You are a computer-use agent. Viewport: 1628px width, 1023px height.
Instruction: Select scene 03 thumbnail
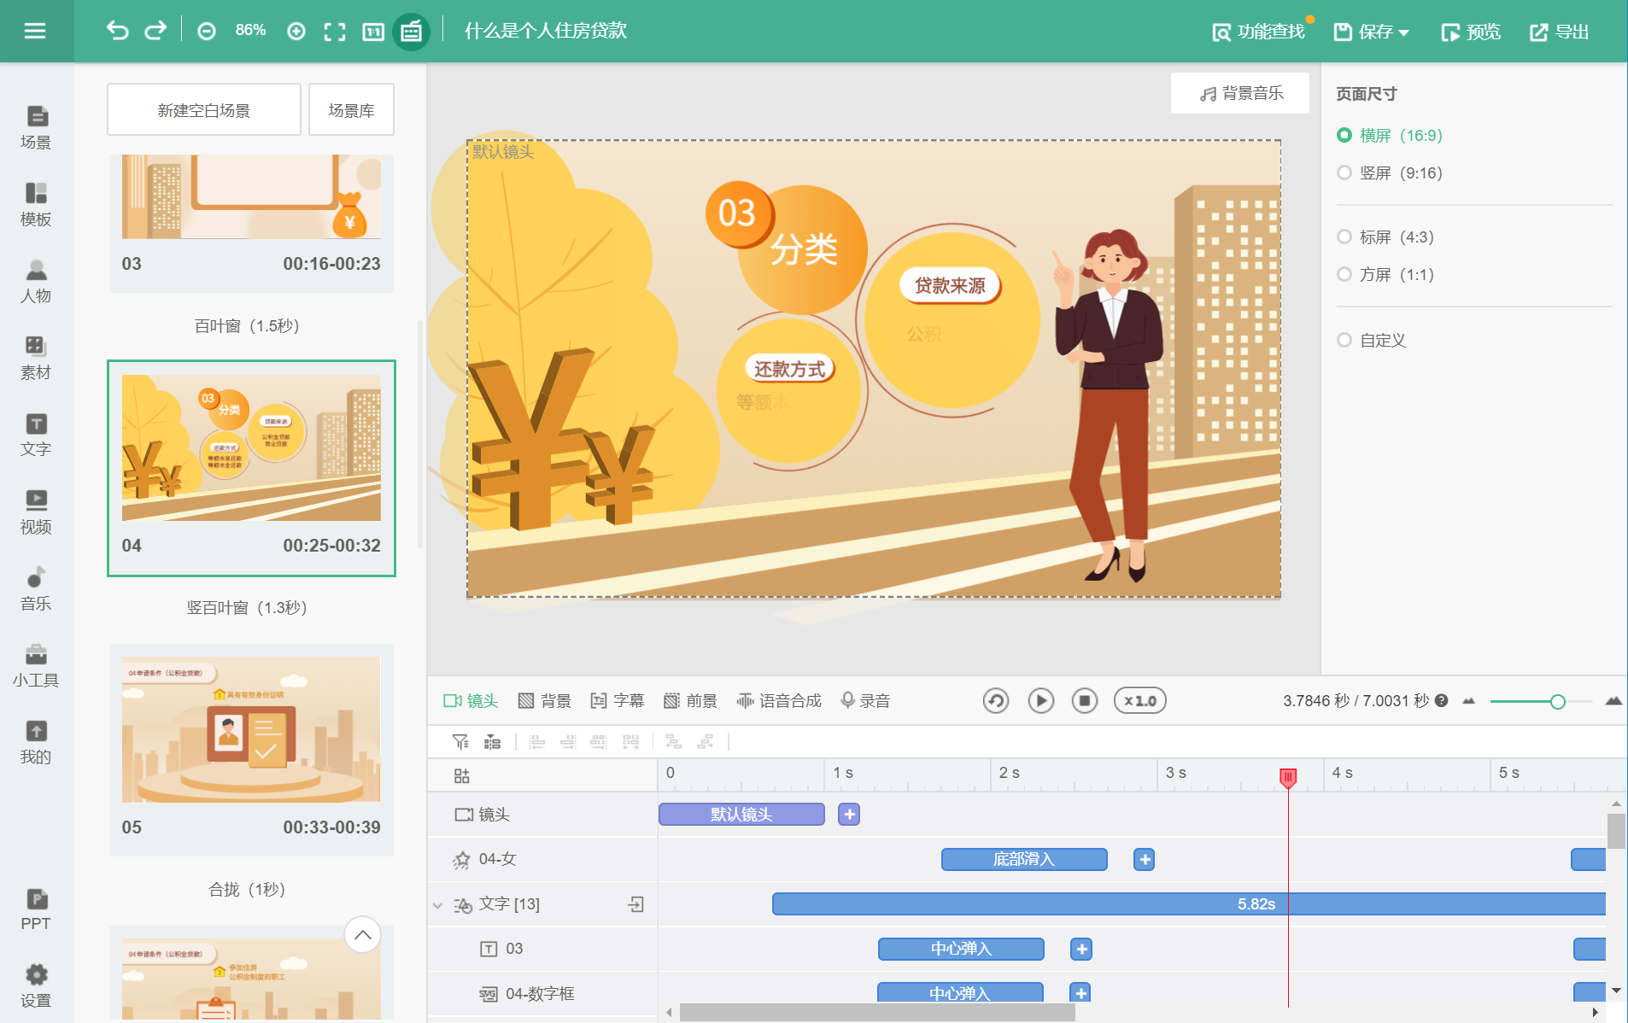click(x=252, y=224)
